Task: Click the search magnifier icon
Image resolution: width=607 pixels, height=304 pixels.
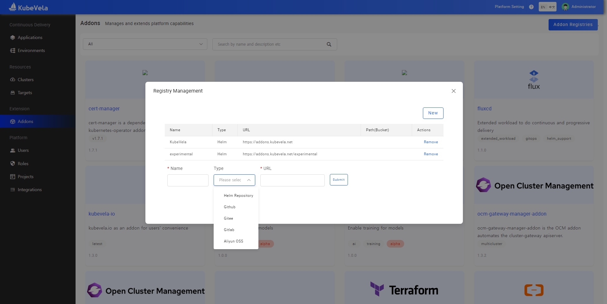Action: pos(329,44)
